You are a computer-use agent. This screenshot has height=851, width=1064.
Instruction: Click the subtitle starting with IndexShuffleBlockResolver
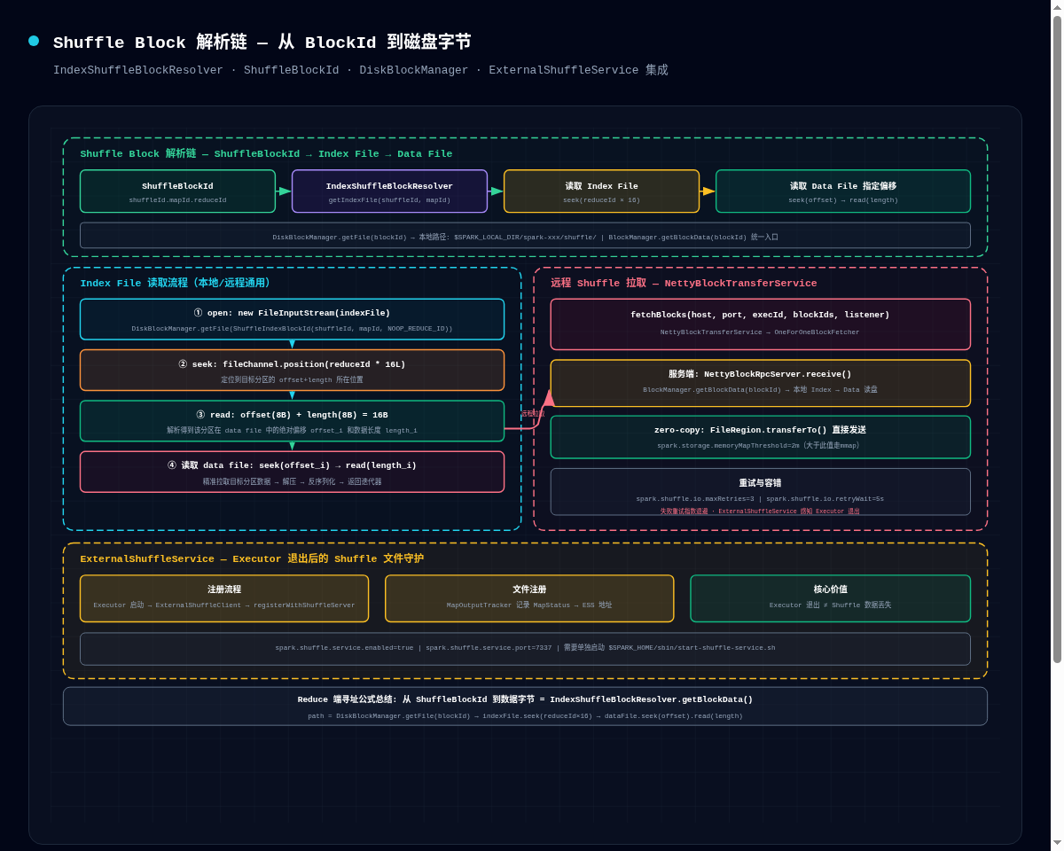click(360, 70)
